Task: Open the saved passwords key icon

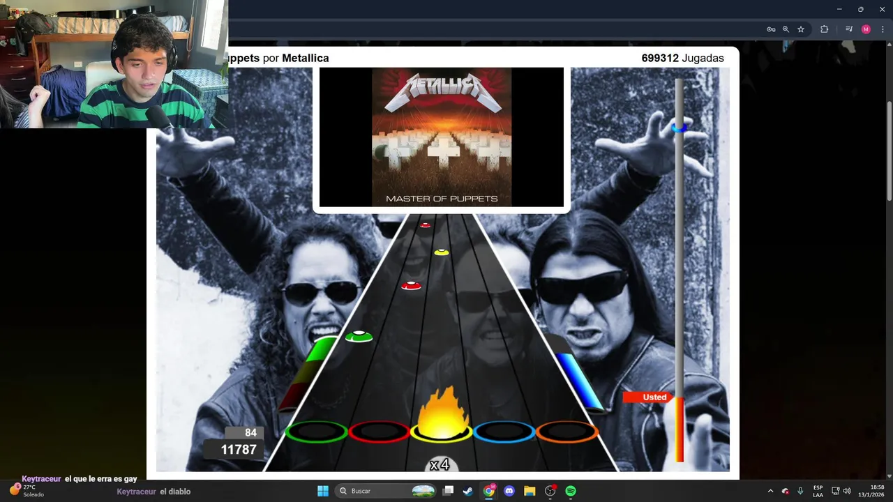Action: (771, 29)
